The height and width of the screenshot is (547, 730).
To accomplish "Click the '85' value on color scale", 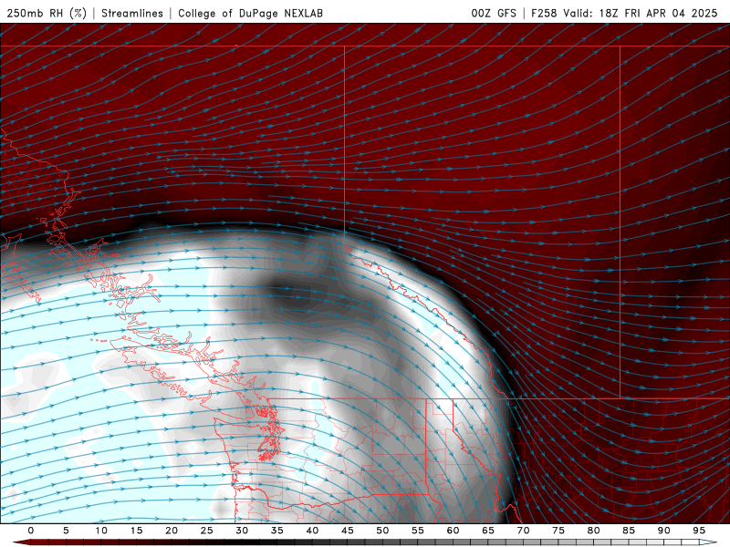I will [629, 531].
